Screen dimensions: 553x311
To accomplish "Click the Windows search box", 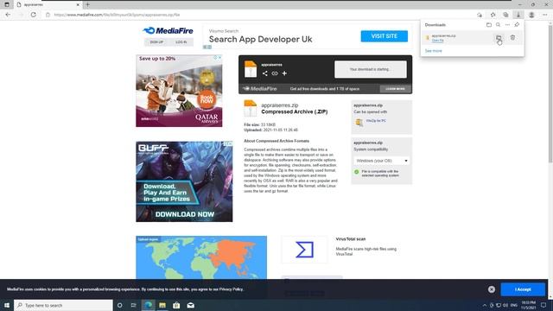I will [x=63, y=305].
